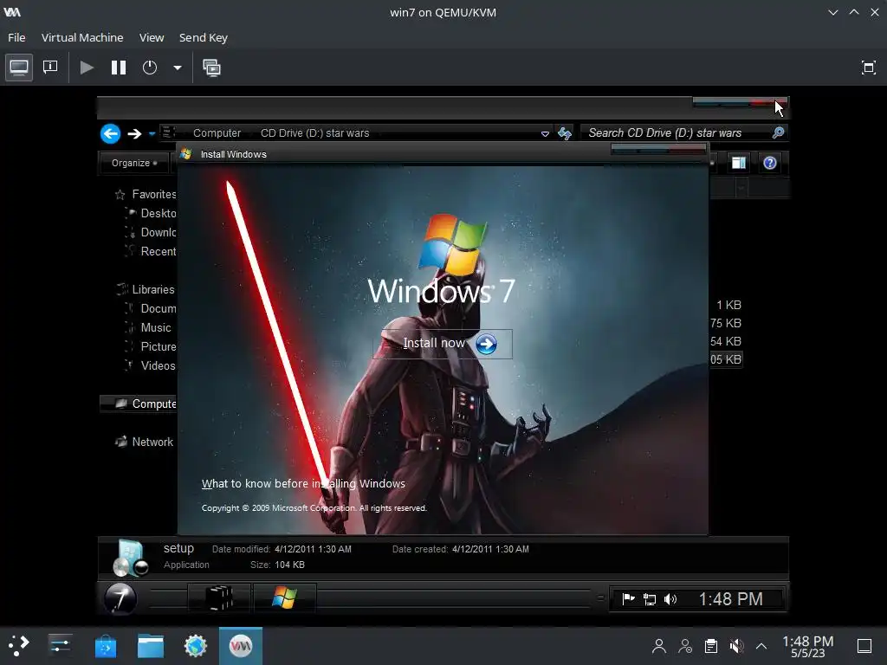Shut down the virtual machine power icon
The height and width of the screenshot is (665, 887).
click(150, 68)
